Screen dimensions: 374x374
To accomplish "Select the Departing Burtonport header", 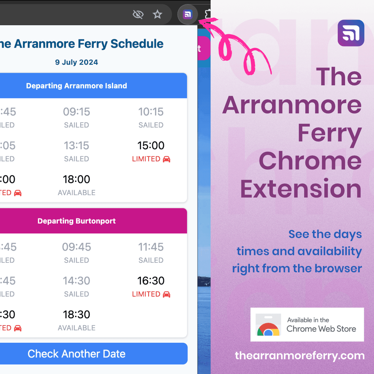I will click(77, 221).
